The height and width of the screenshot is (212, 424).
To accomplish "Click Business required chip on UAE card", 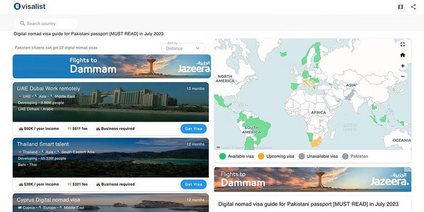I will pyautogui.click(x=115, y=129).
